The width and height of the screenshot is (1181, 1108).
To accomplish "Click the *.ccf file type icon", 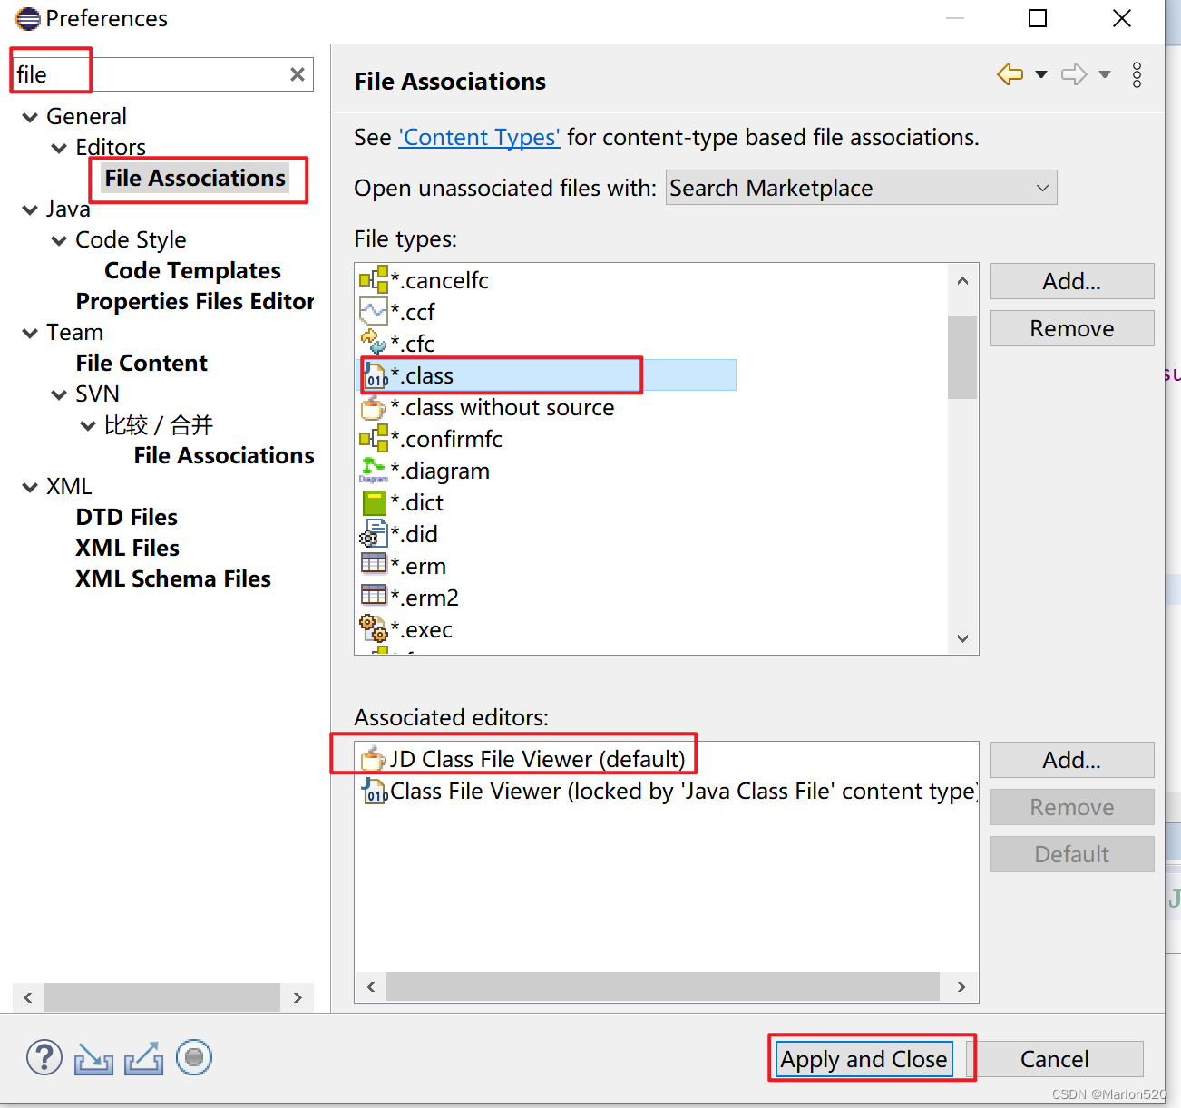I will tap(374, 312).
